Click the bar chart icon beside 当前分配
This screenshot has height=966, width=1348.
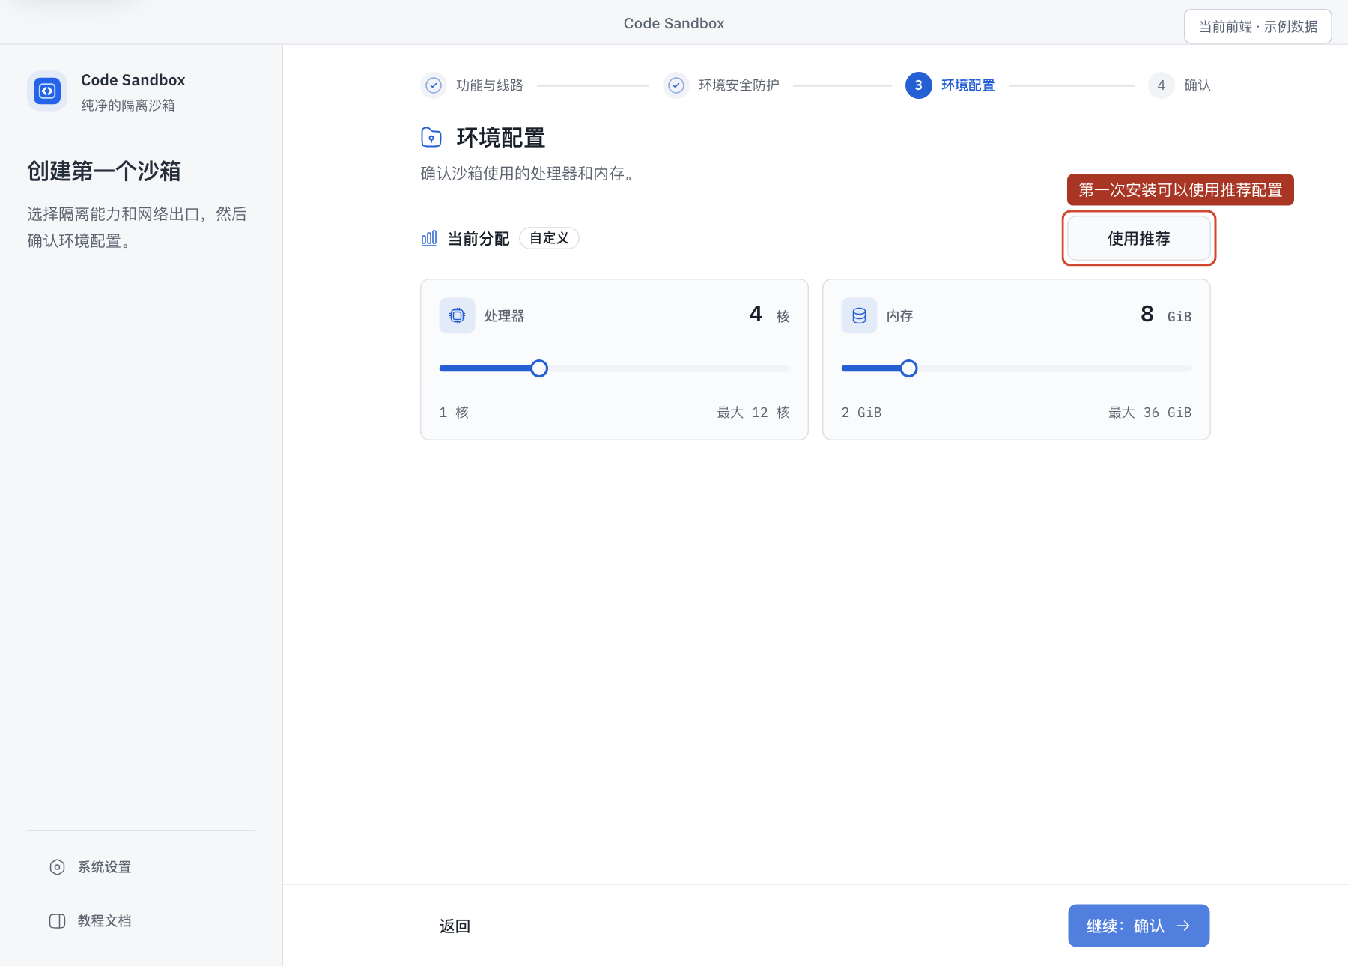point(429,238)
